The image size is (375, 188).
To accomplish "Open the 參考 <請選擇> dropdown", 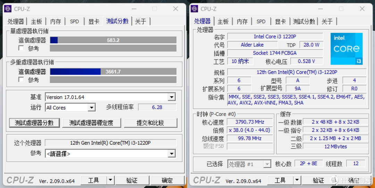I will coord(172,154).
